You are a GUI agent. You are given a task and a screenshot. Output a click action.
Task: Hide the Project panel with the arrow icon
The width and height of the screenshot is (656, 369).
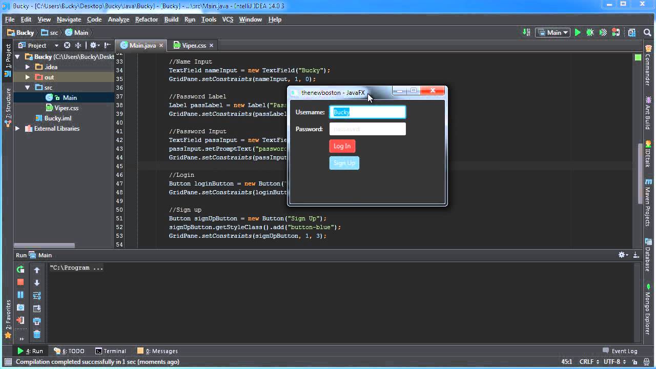tap(107, 45)
